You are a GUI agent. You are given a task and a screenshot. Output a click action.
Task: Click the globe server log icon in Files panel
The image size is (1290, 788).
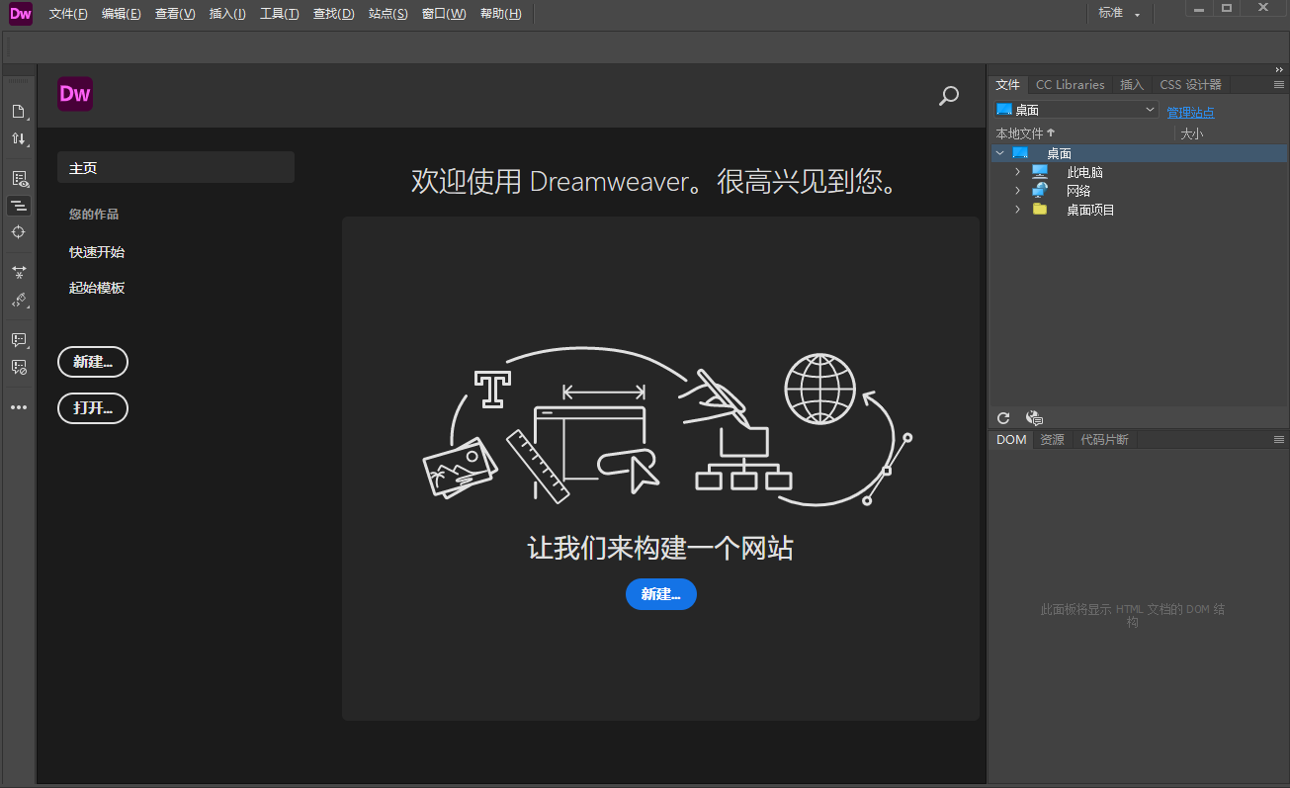point(1034,418)
